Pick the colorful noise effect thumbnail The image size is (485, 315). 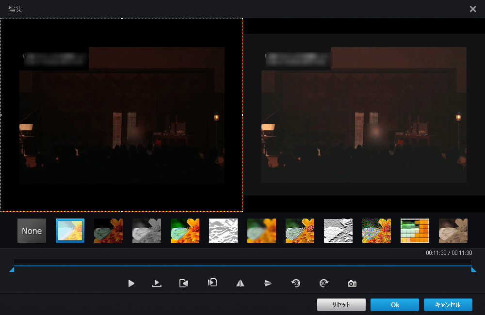[x=376, y=231]
